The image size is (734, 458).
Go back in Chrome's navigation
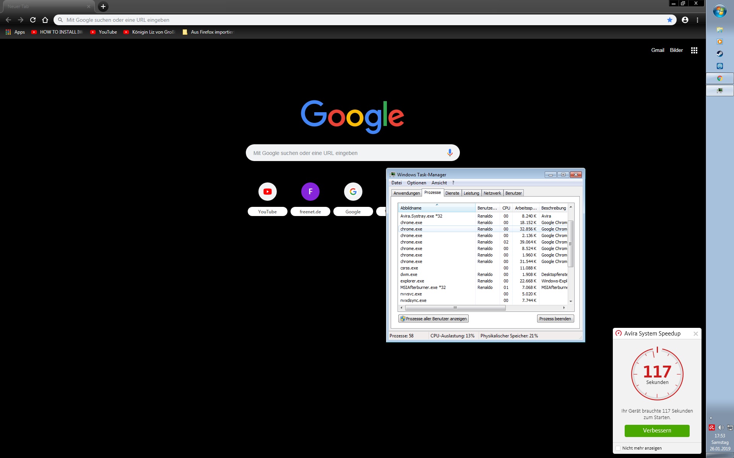pyautogui.click(x=8, y=20)
